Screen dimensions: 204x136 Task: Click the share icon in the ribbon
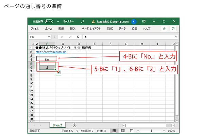click(164, 29)
